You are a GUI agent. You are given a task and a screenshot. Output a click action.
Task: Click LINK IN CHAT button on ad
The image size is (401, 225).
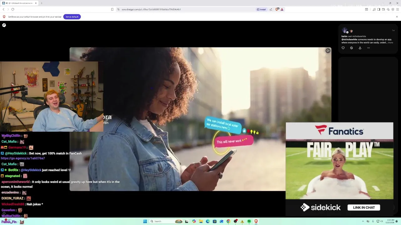click(x=364, y=207)
